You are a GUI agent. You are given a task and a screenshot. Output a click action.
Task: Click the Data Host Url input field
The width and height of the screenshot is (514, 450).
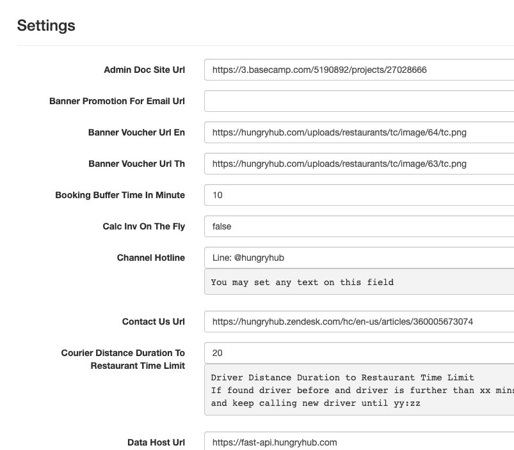[358, 442]
